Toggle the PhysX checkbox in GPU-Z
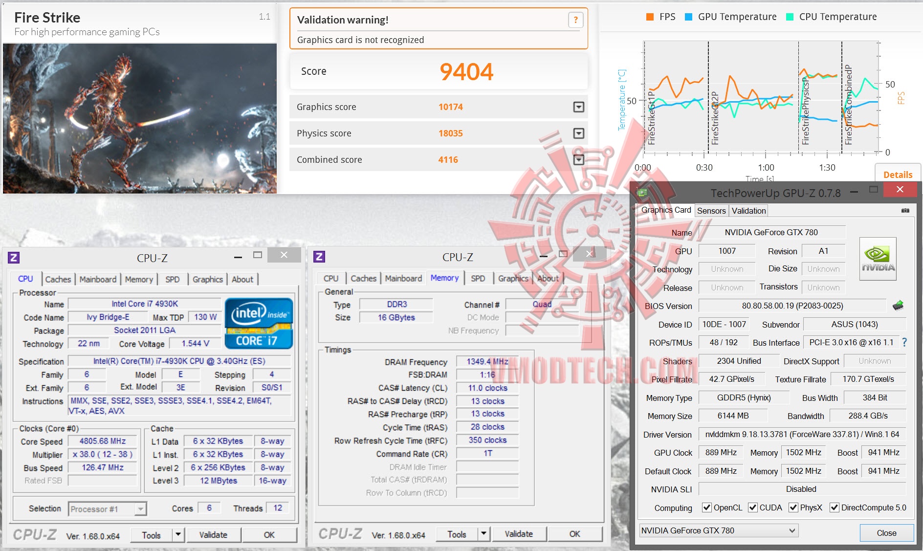 pos(793,507)
